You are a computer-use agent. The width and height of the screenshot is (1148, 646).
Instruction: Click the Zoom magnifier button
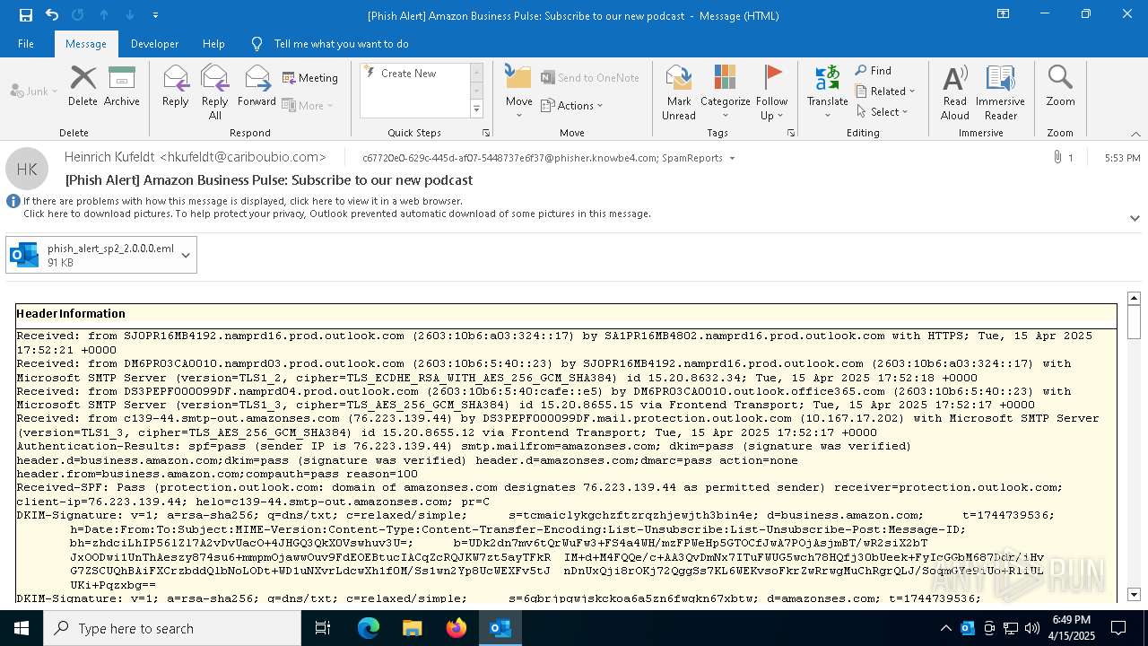[1060, 86]
